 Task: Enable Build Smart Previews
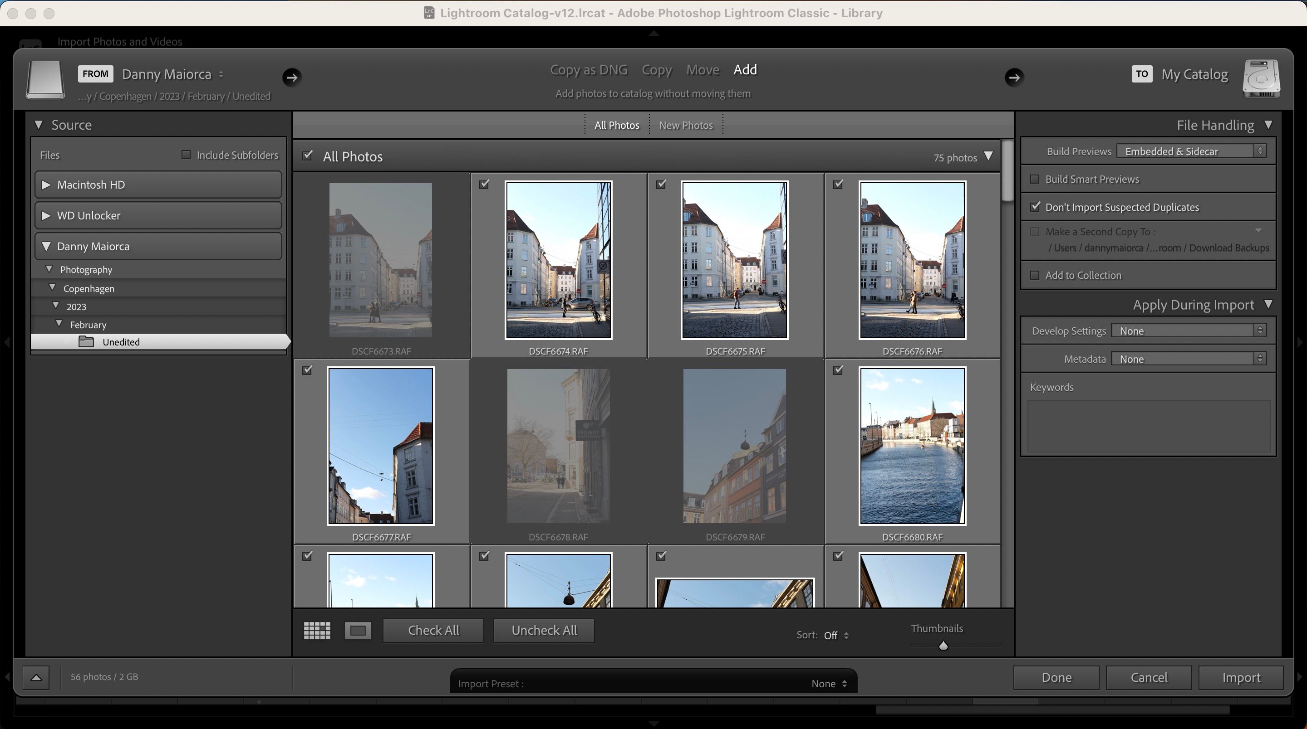[x=1036, y=179]
